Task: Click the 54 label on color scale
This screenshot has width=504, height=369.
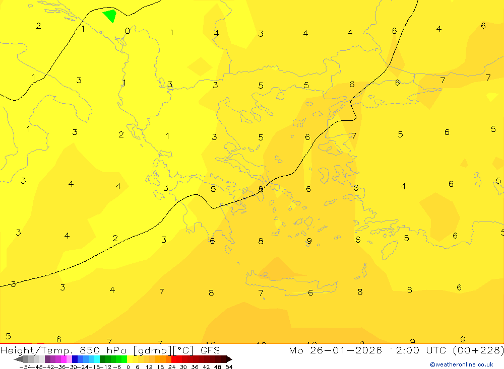Action: tap(229, 367)
